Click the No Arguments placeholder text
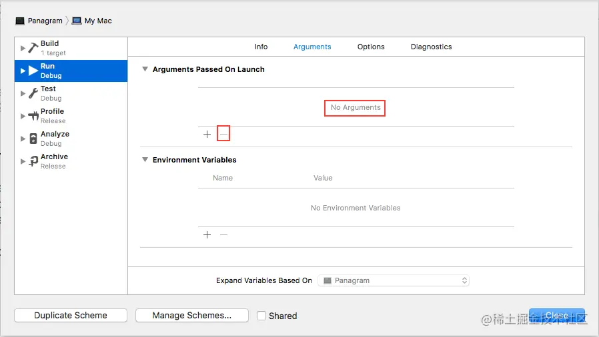 click(x=356, y=107)
